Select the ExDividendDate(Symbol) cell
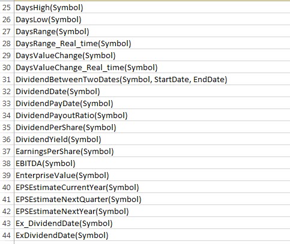Image resolution: width=290 pixels, height=244 pixels. coord(152,235)
